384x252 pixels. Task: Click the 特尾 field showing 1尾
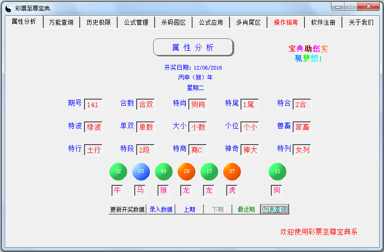coord(250,105)
